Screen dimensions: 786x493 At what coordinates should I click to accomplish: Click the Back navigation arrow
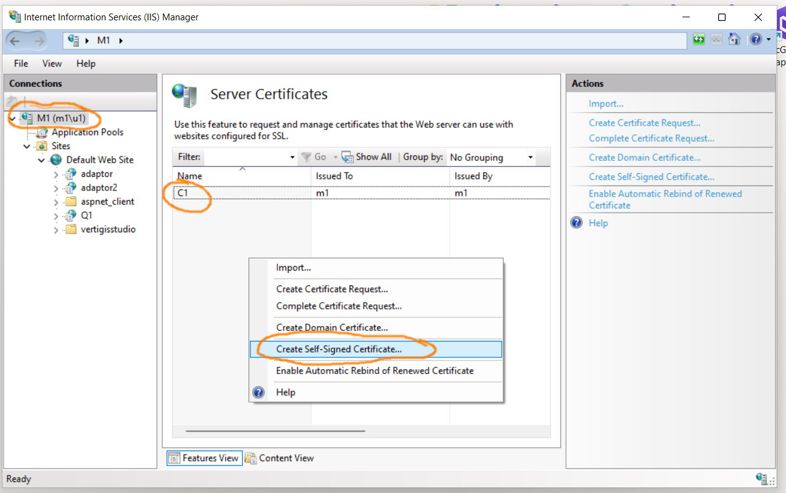(x=15, y=39)
